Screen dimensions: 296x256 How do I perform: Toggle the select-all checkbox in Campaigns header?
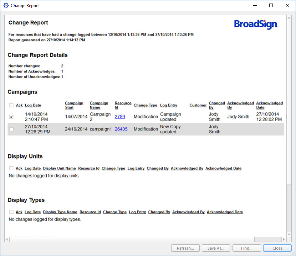pyautogui.click(x=11, y=105)
